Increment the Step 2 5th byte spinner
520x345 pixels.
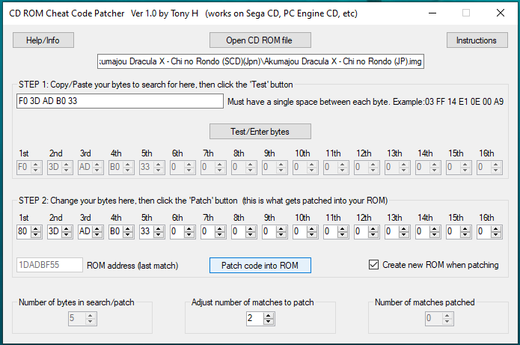point(159,229)
